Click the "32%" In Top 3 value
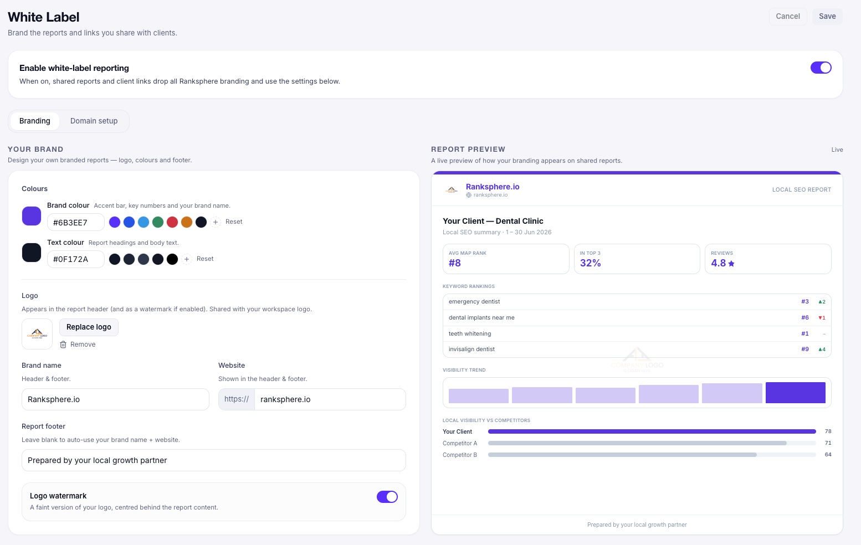Viewport: 861px width, 545px height. pyautogui.click(x=591, y=264)
